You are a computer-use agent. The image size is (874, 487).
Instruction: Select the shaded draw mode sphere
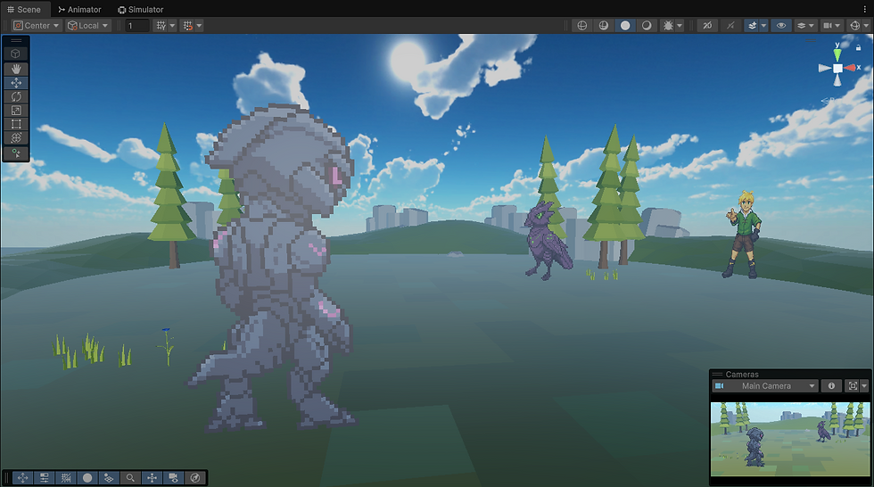coord(647,26)
